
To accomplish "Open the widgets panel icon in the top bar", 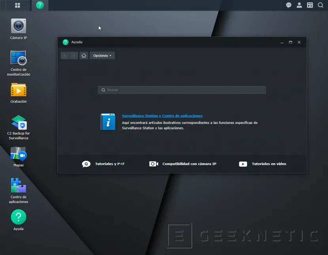I will (x=310, y=5).
